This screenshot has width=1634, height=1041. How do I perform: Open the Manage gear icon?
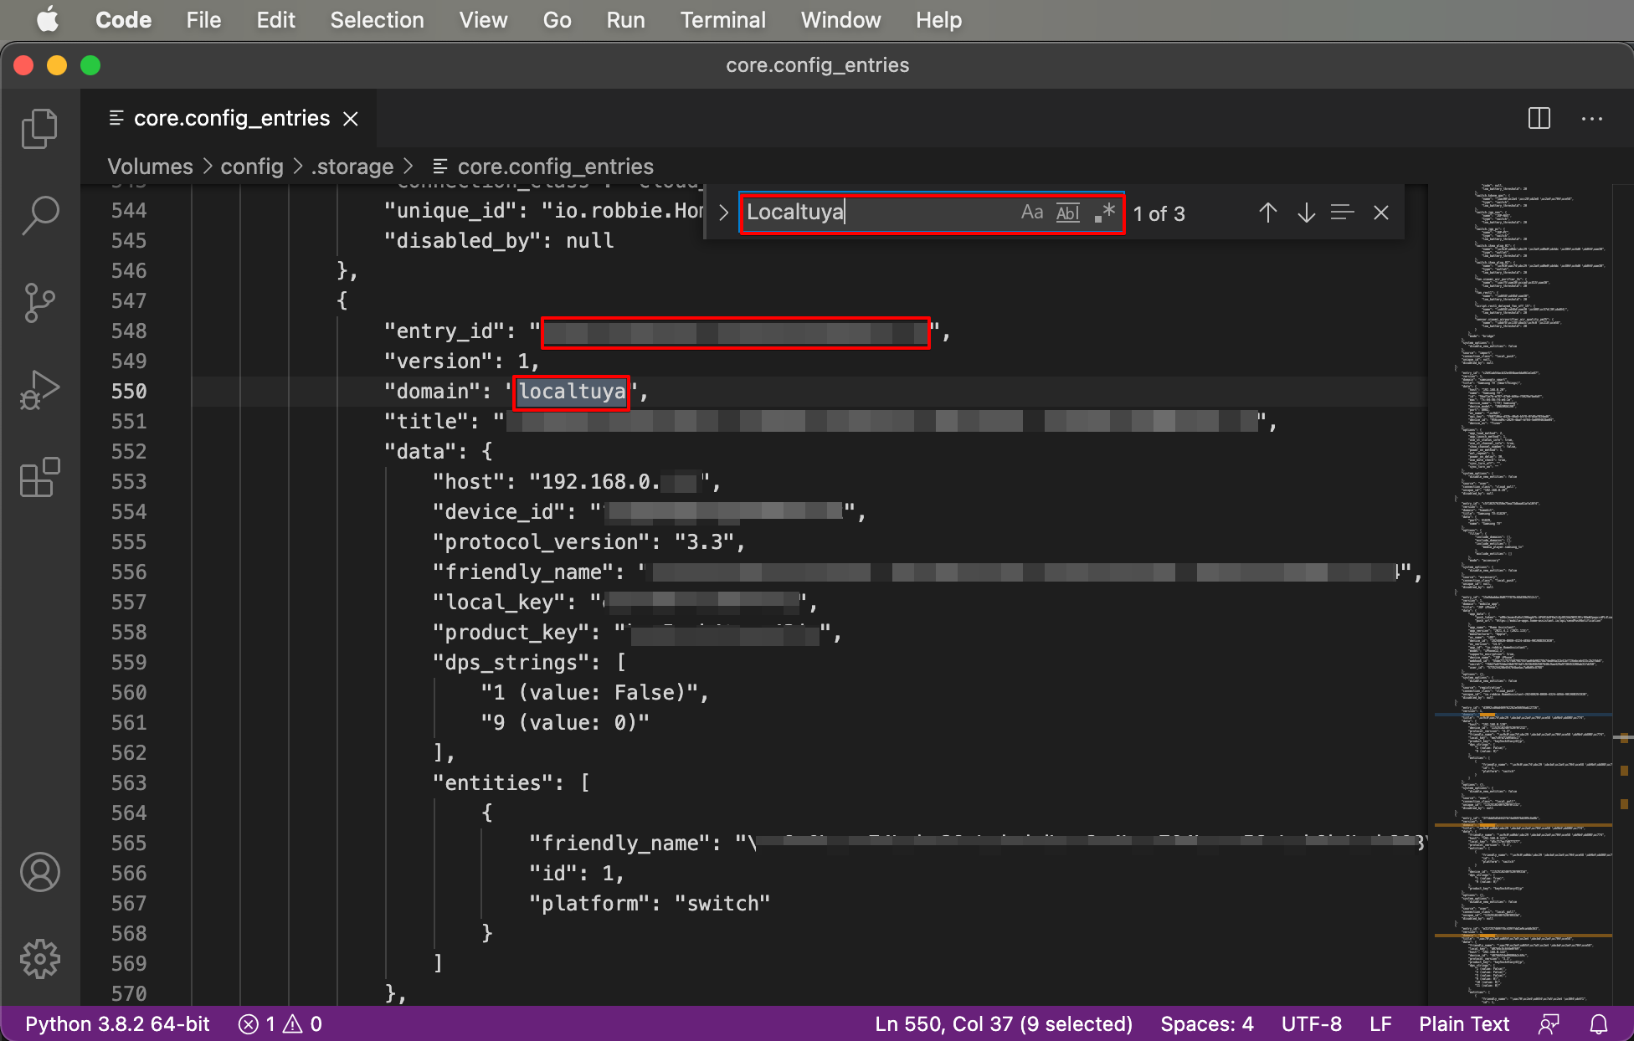[x=39, y=959]
